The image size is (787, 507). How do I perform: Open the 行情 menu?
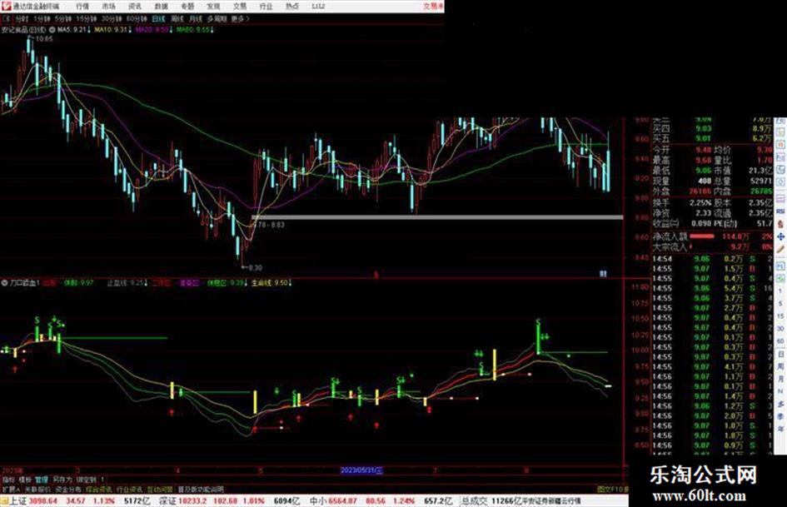pyautogui.click(x=82, y=7)
